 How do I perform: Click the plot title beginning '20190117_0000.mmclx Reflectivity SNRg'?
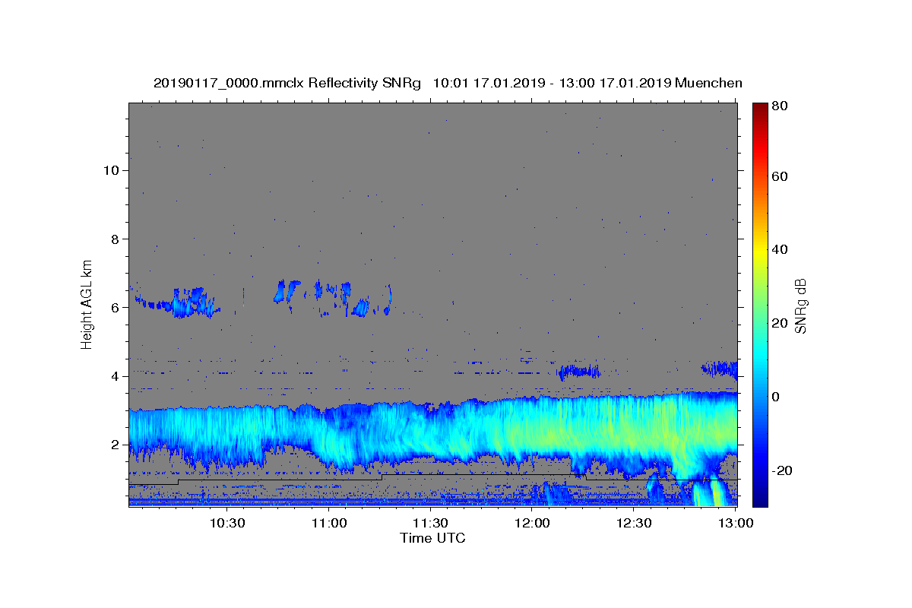coord(448,83)
